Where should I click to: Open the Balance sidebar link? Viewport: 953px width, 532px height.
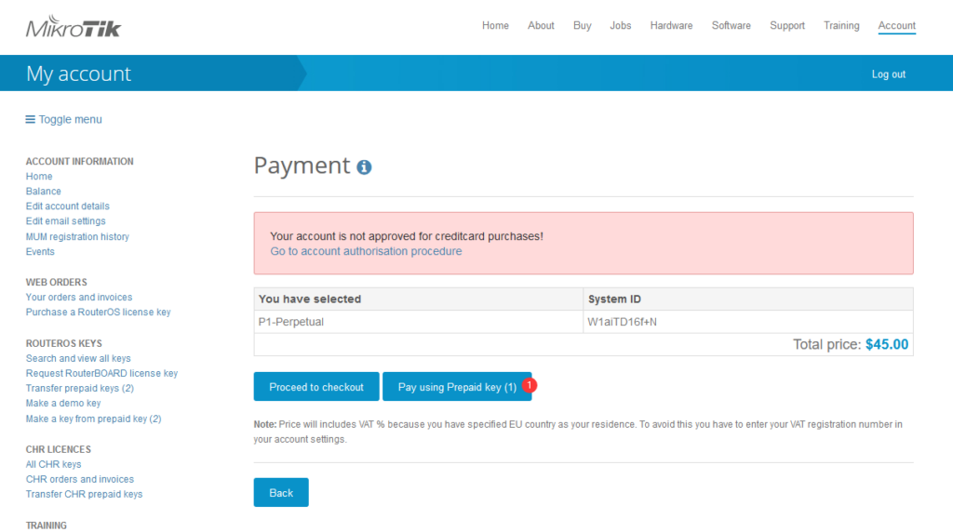tap(43, 192)
